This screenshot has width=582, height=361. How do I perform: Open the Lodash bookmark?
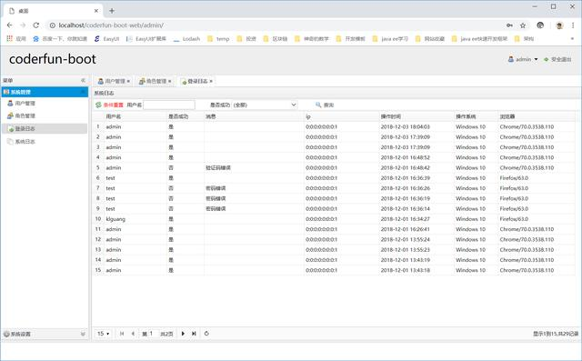(186, 38)
